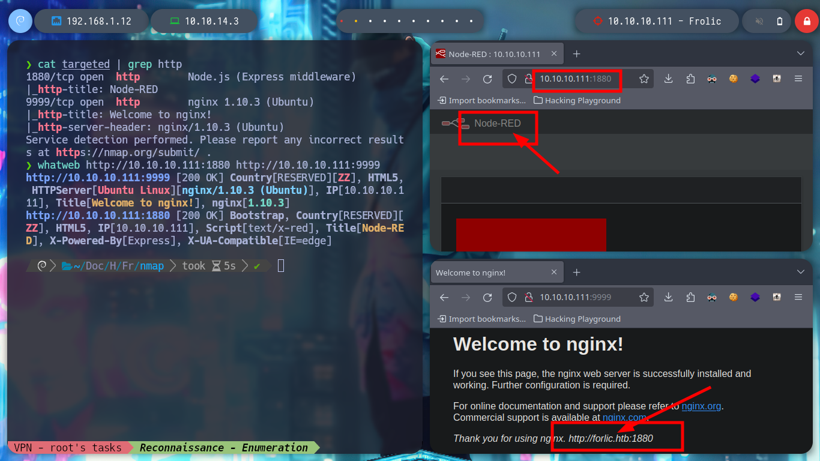820x461 pixels.
Task: Open downloads in the Node-RED browser window
Action: (669, 79)
